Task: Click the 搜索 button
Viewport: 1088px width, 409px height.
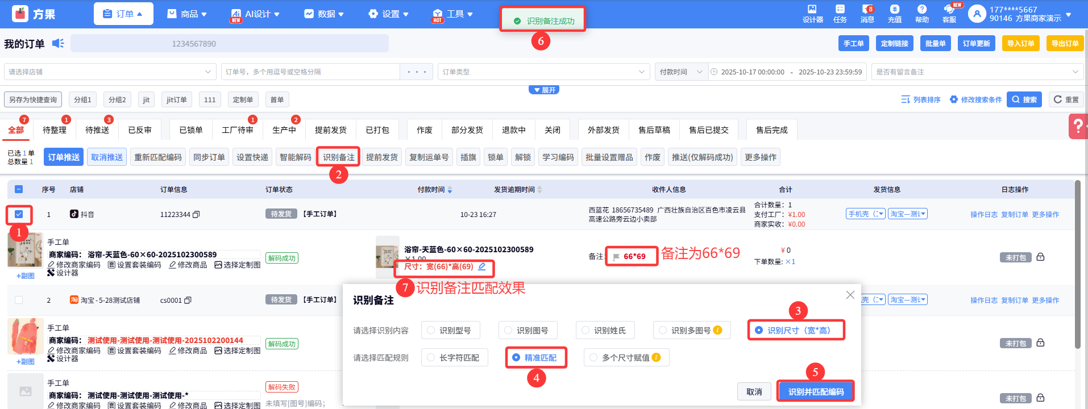Action: click(x=1024, y=99)
